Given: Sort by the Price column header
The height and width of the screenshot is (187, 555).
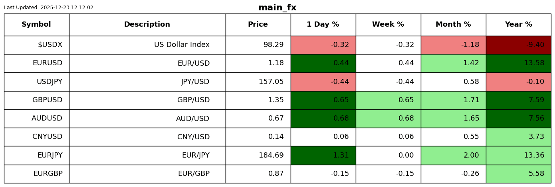Looking at the screenshot, I should click(x=258, y=25).
